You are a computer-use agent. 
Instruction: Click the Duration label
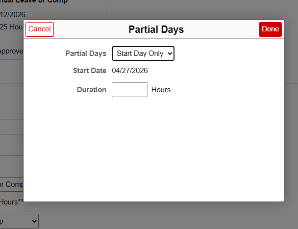point(92,90)
